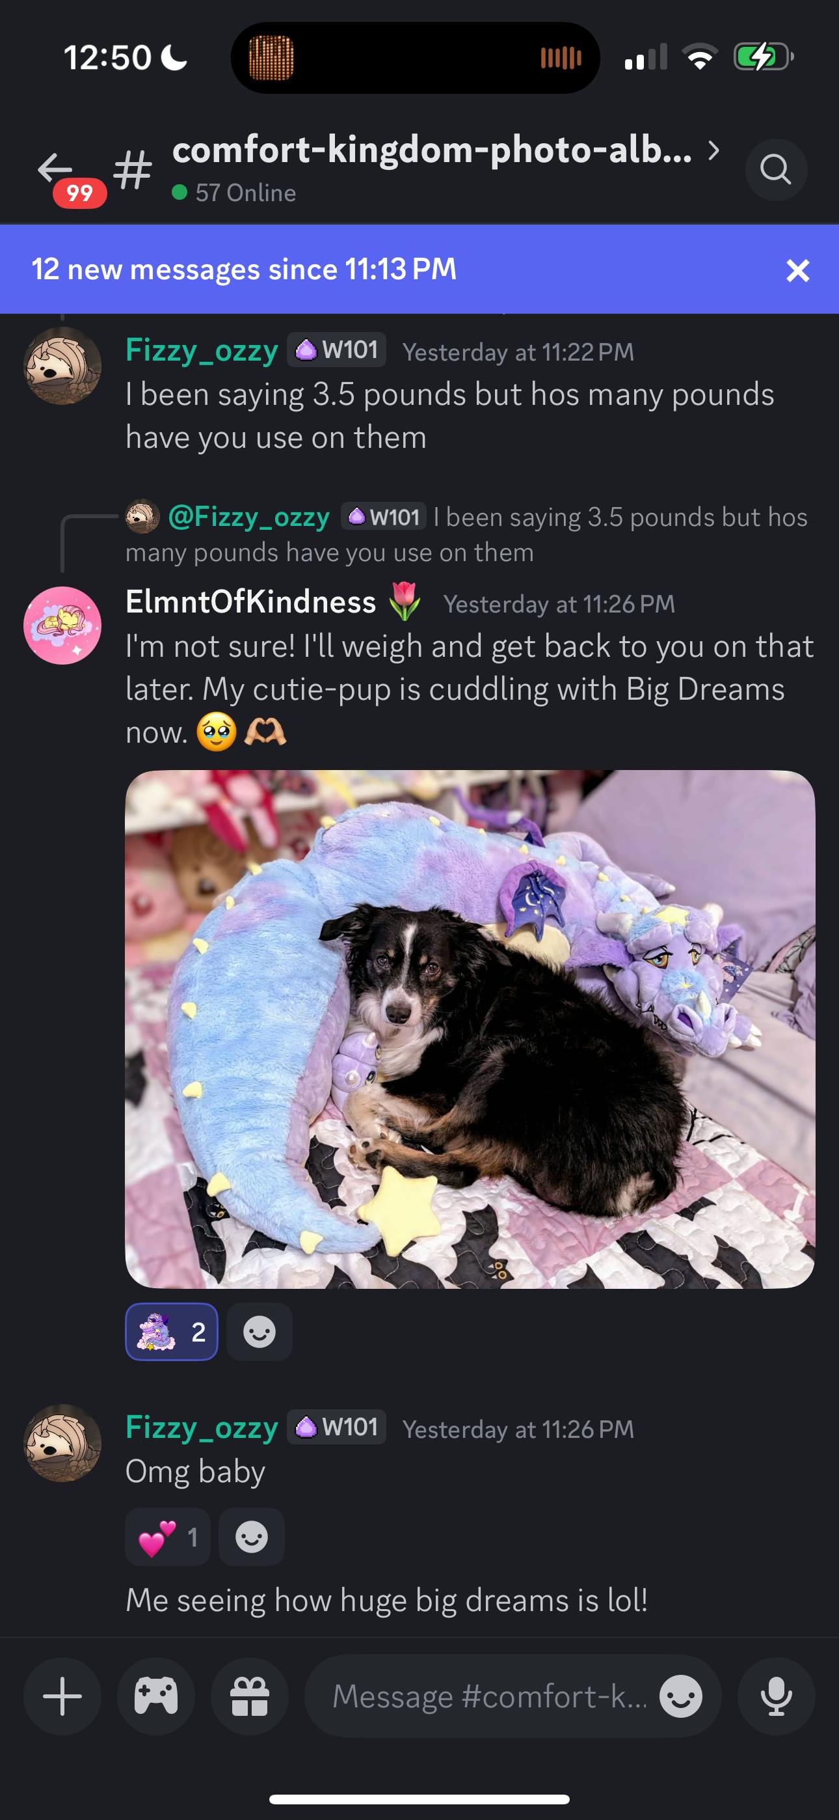Open the game controller apps icon

coord(156,1696)
